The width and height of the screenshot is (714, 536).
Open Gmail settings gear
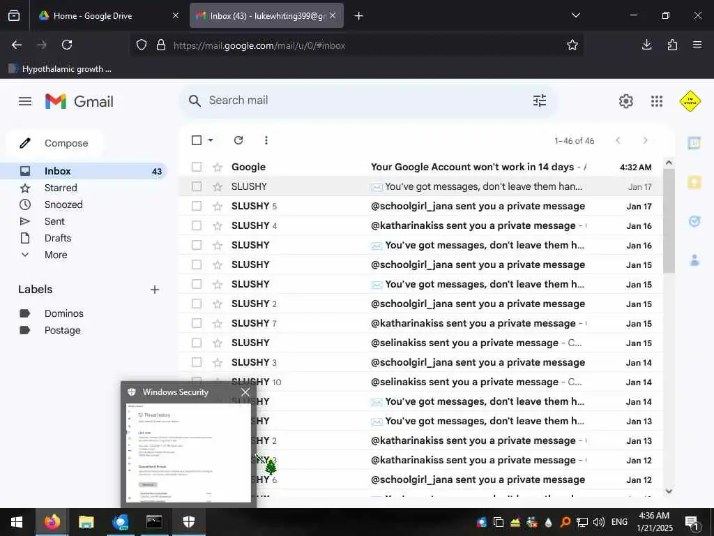coord(625,100)
